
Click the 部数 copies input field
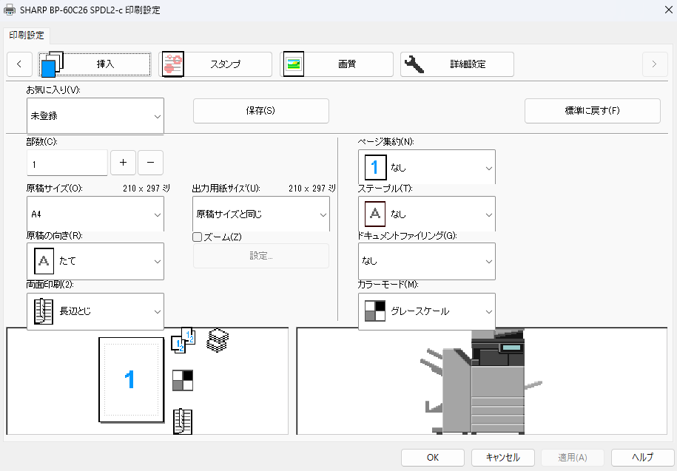(67, 163)
